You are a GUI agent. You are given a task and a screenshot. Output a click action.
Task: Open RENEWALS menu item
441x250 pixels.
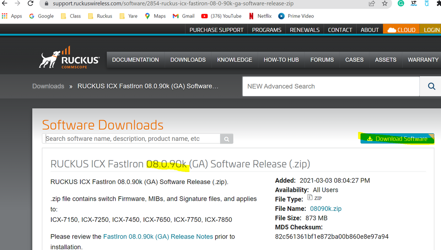click(305, 29)
